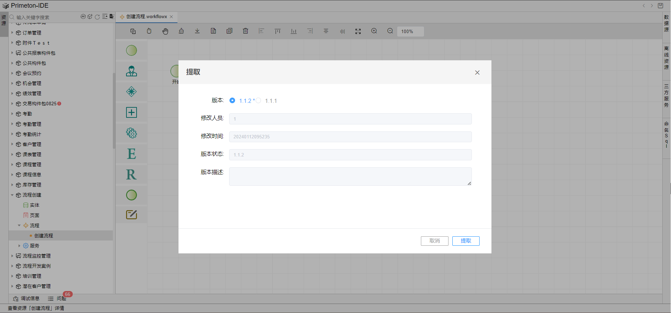Select the hand pan tool in toolbar

coord(165,31)
